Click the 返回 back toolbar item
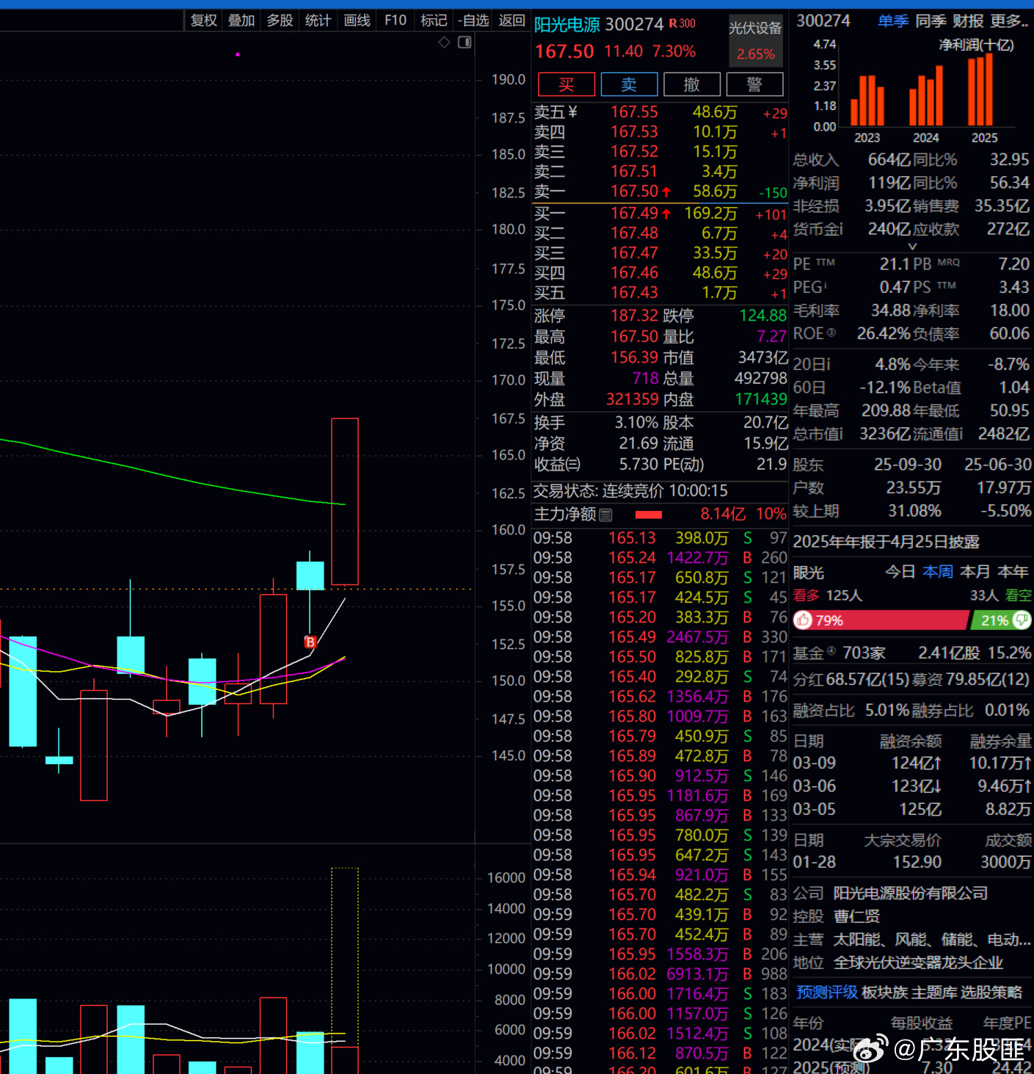 coord(512,21)
